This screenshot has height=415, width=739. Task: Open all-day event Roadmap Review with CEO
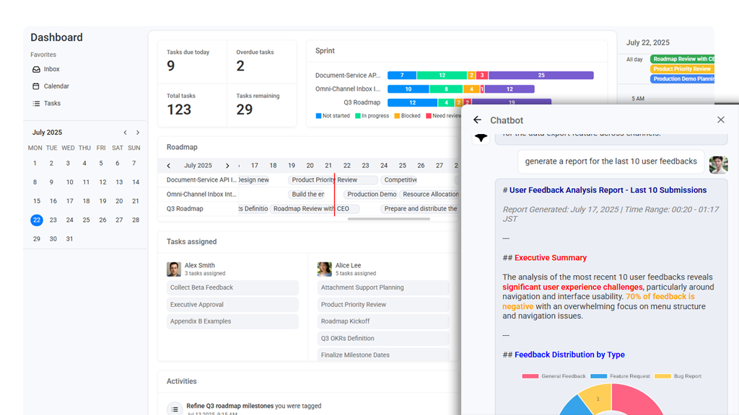[683, 59]
